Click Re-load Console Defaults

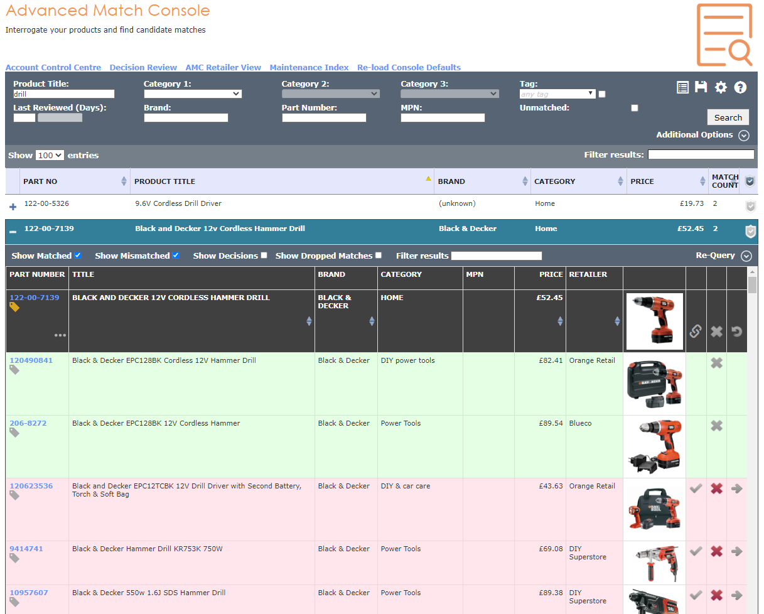pos(409,67)
